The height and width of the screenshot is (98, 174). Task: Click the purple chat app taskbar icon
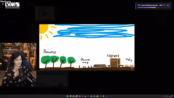(76, 96)
